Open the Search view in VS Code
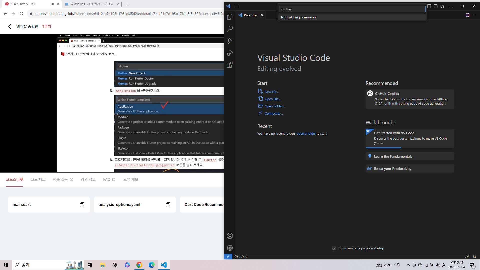 click(230, 29)
